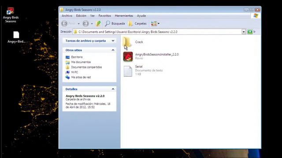
Task: Open the Back history dropdown arrow
Action: tap(78, 24)
